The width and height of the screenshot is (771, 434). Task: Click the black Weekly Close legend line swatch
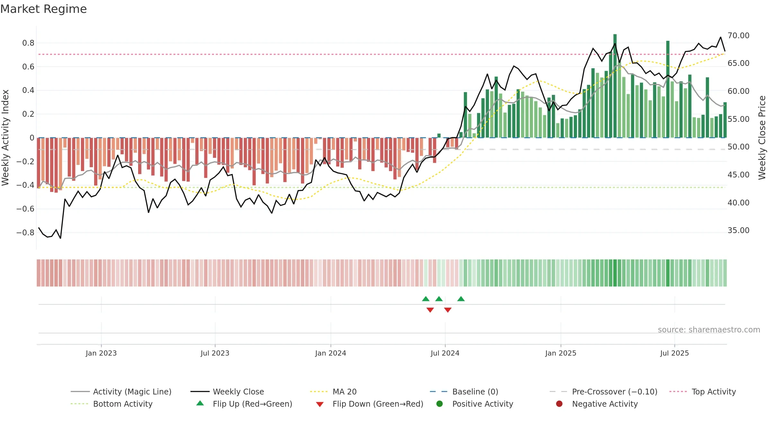coord(200,392)
